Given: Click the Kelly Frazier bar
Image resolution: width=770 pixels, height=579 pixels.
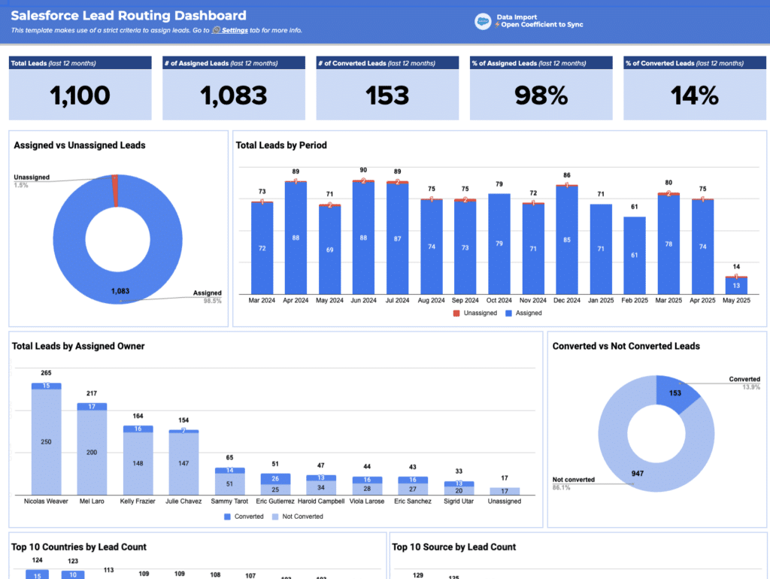Looking at the screenshot, I should point(138,460).
